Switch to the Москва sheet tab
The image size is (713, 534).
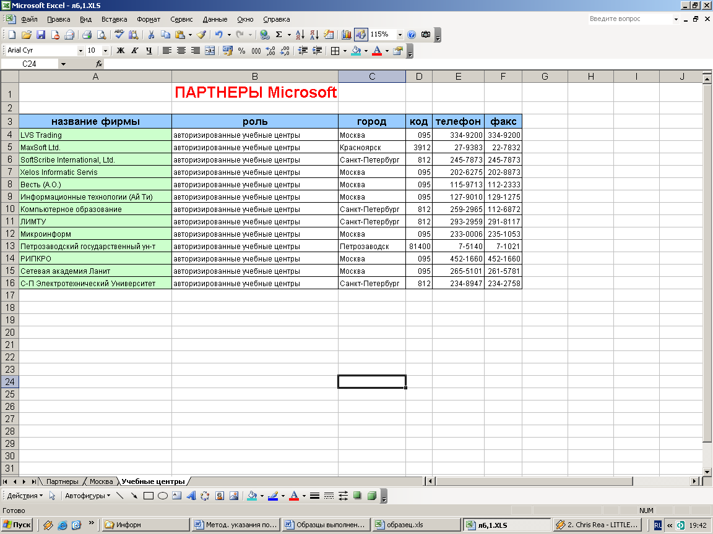click(x=101, y=481)
